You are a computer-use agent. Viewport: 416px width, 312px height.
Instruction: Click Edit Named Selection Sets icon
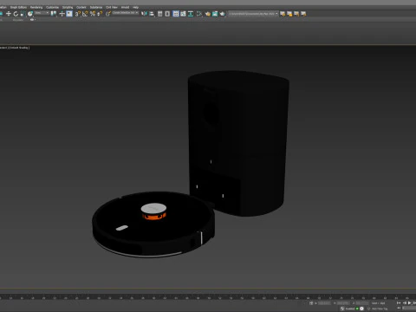(x=108, y=14)
